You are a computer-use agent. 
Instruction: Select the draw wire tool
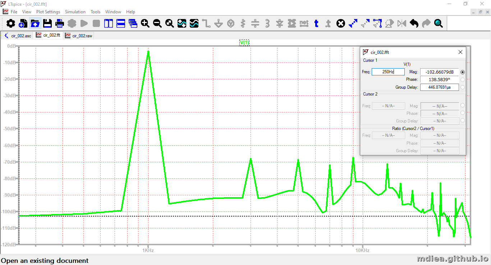pyautogui.click(x=206, y=24)
